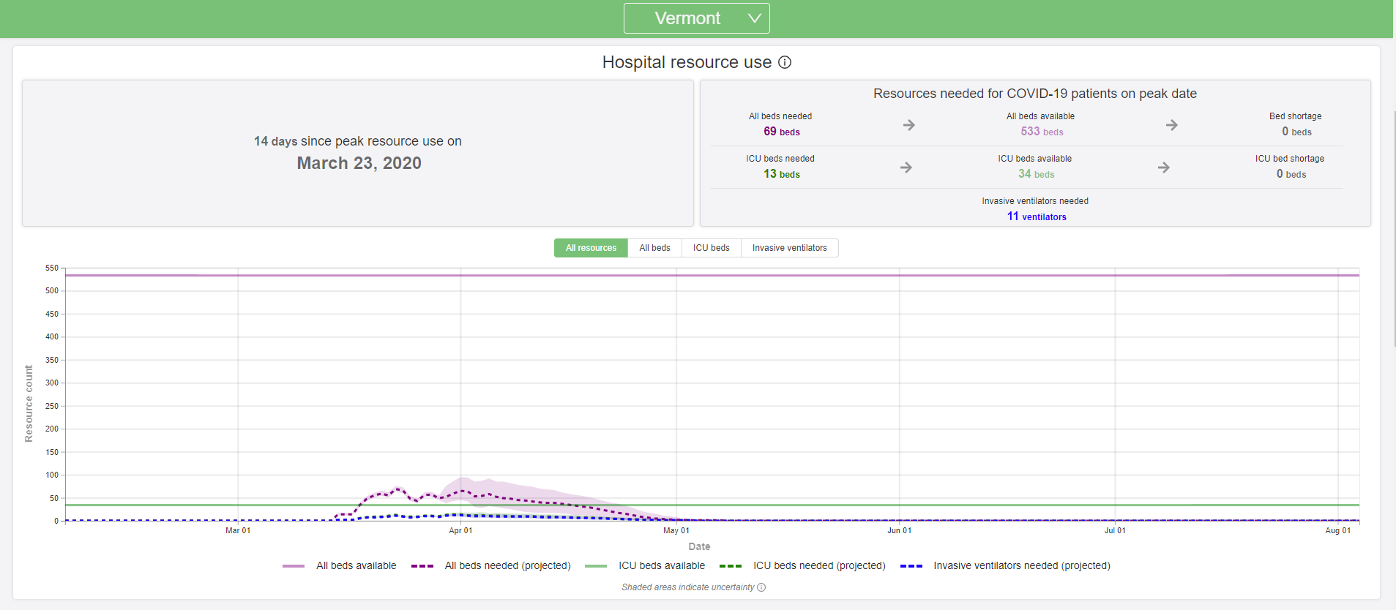The height and width of the screenshot is (610, 1396).
Task: Click the dropdown chevron next to Vermont
Action: click(754, 18)
